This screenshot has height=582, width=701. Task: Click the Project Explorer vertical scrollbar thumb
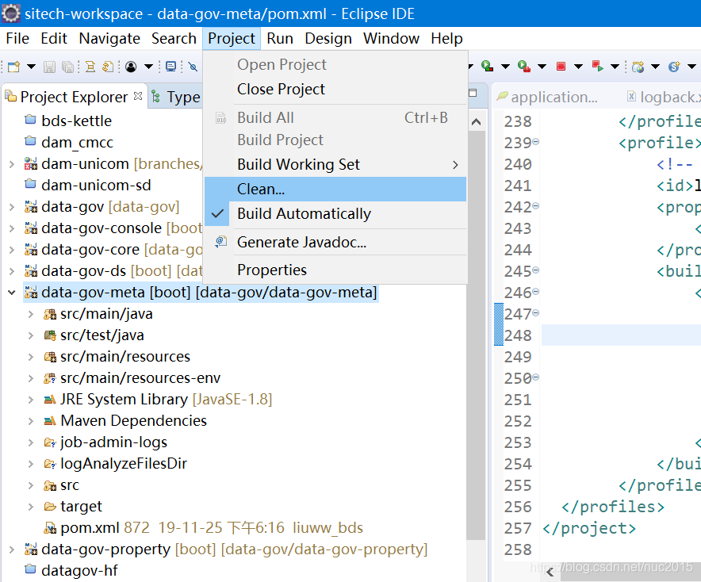[x=476, y=335]
